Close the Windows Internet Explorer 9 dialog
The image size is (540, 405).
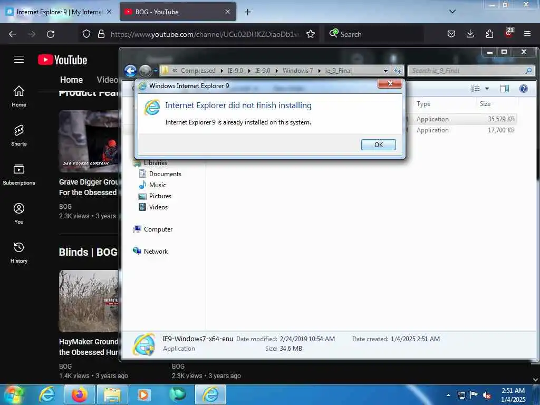[x=390, y=83]
